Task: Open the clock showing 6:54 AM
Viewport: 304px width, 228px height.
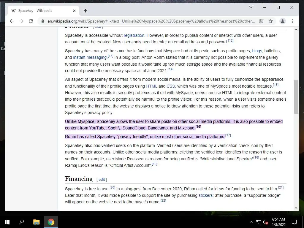Action: (278, 222)
